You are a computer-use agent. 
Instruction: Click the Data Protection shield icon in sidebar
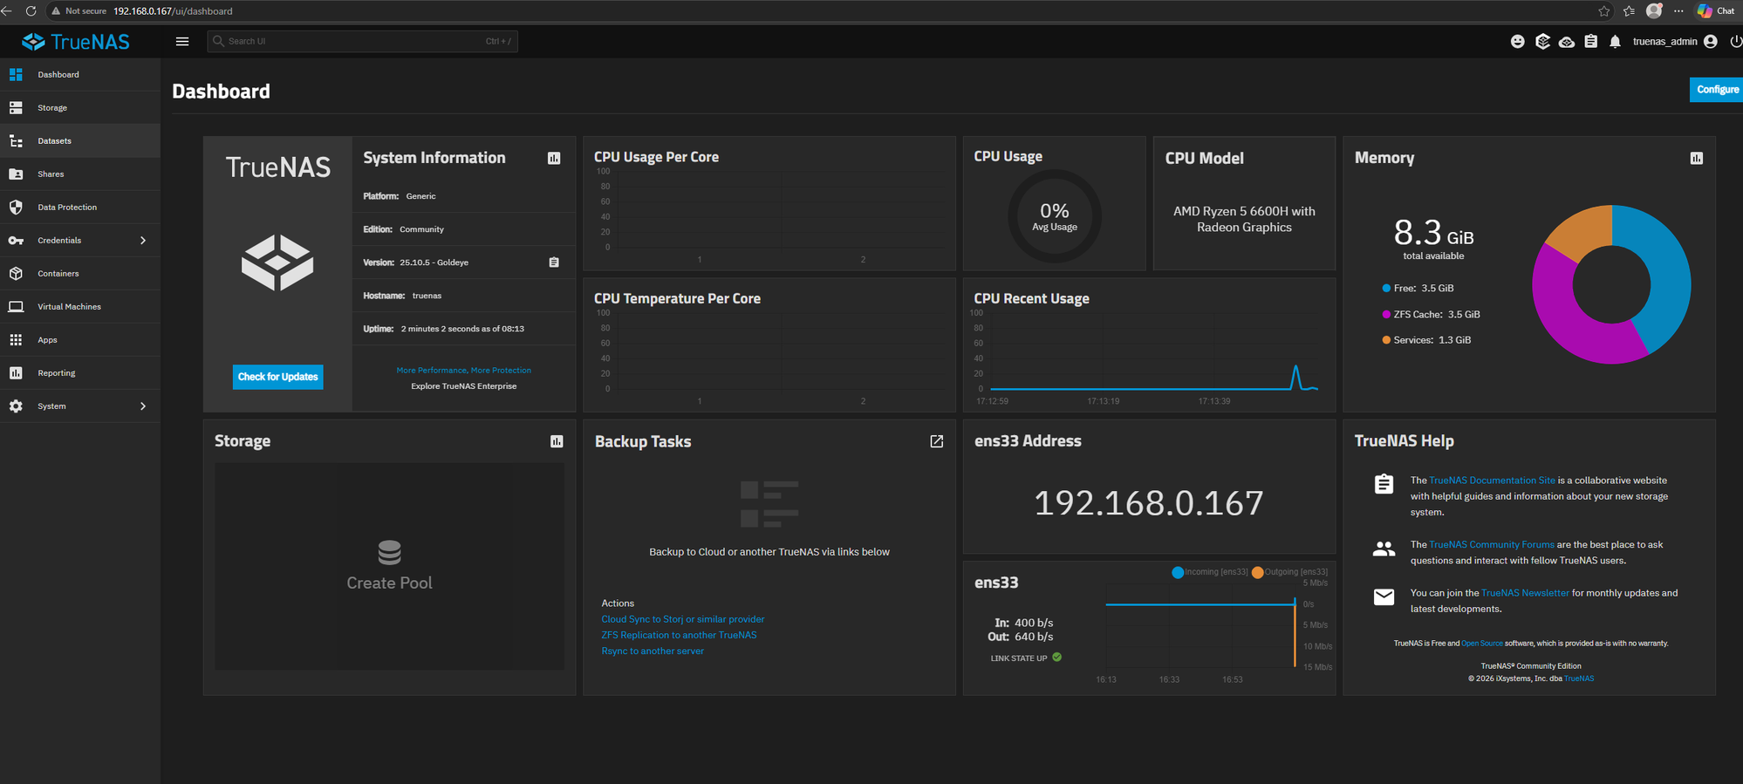16,208
